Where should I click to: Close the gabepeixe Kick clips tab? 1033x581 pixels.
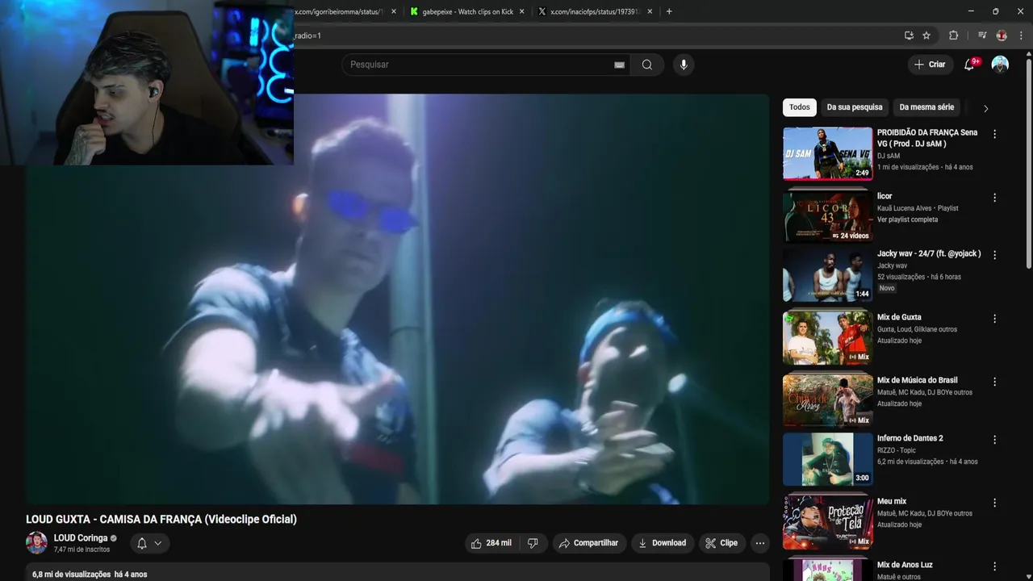tap(522, 11)
